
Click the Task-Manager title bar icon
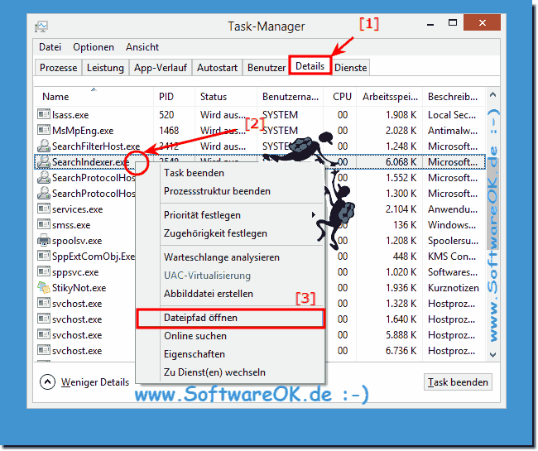pos(41,26)
